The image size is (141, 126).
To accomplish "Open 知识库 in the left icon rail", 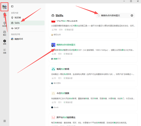I will tap(5, 24).
